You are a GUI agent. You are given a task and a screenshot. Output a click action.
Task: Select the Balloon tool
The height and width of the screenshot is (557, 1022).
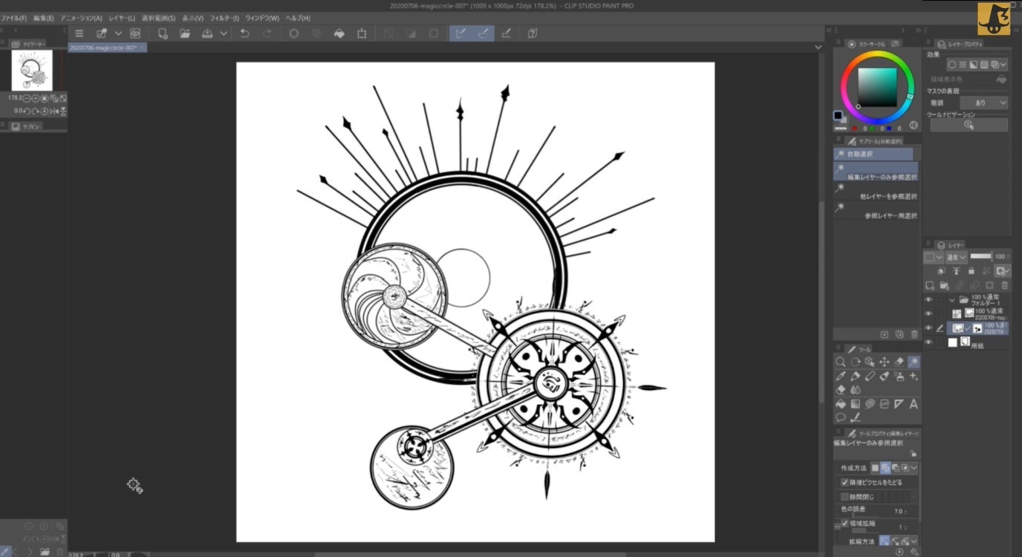840,417
